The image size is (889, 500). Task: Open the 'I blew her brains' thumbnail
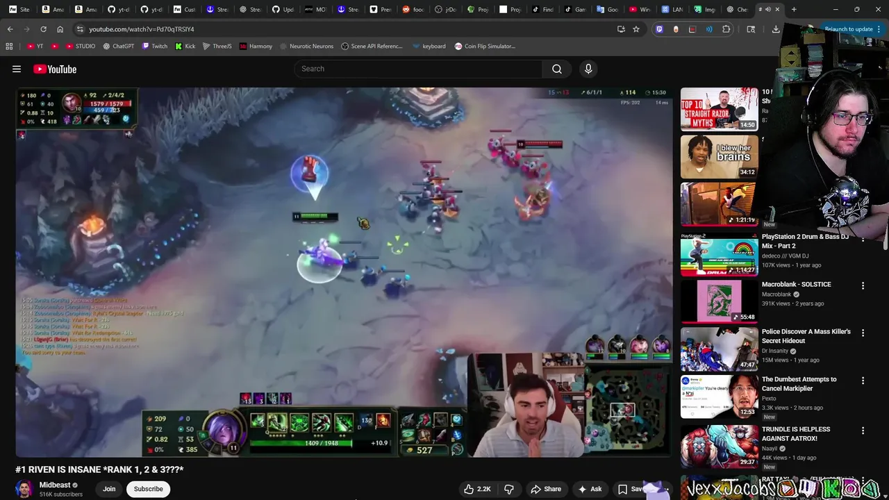(719, 156)
